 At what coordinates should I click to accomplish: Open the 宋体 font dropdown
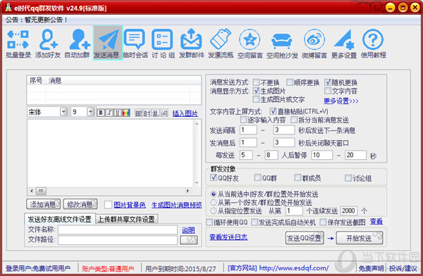coord(63,111)
